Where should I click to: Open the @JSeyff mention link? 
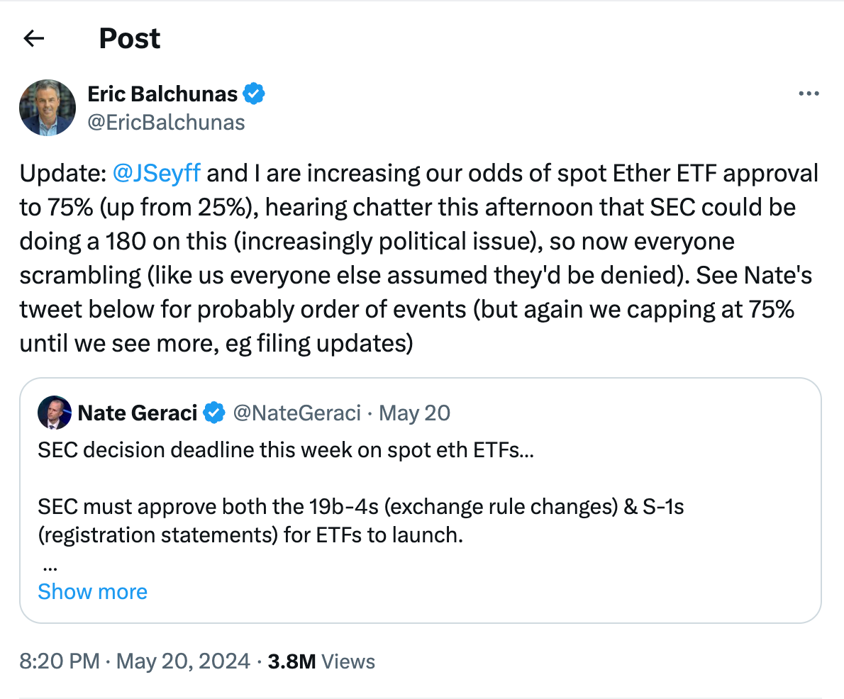click(157, 172)
